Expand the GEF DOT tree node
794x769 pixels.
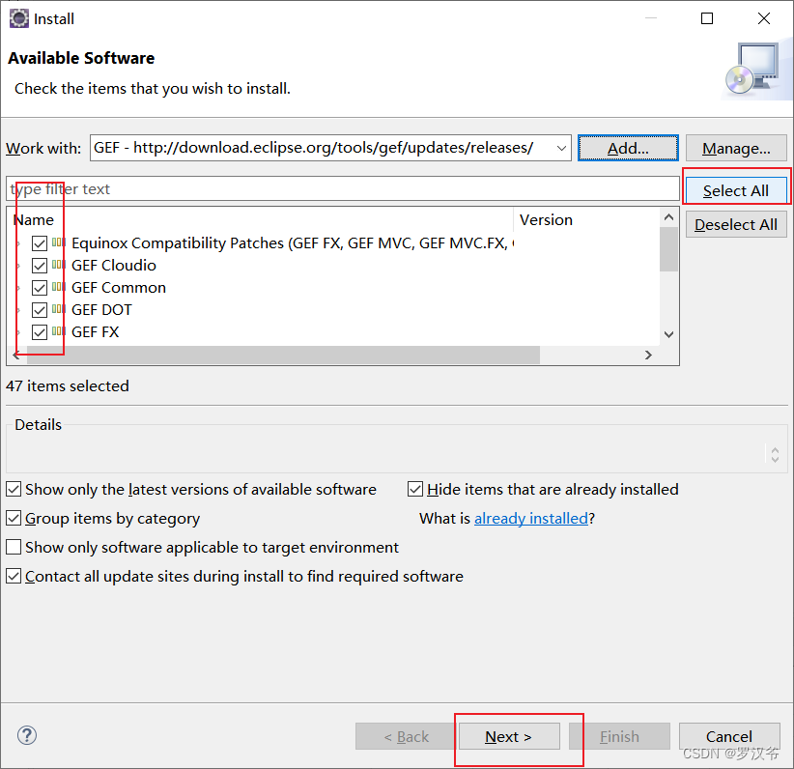point(18,310)
